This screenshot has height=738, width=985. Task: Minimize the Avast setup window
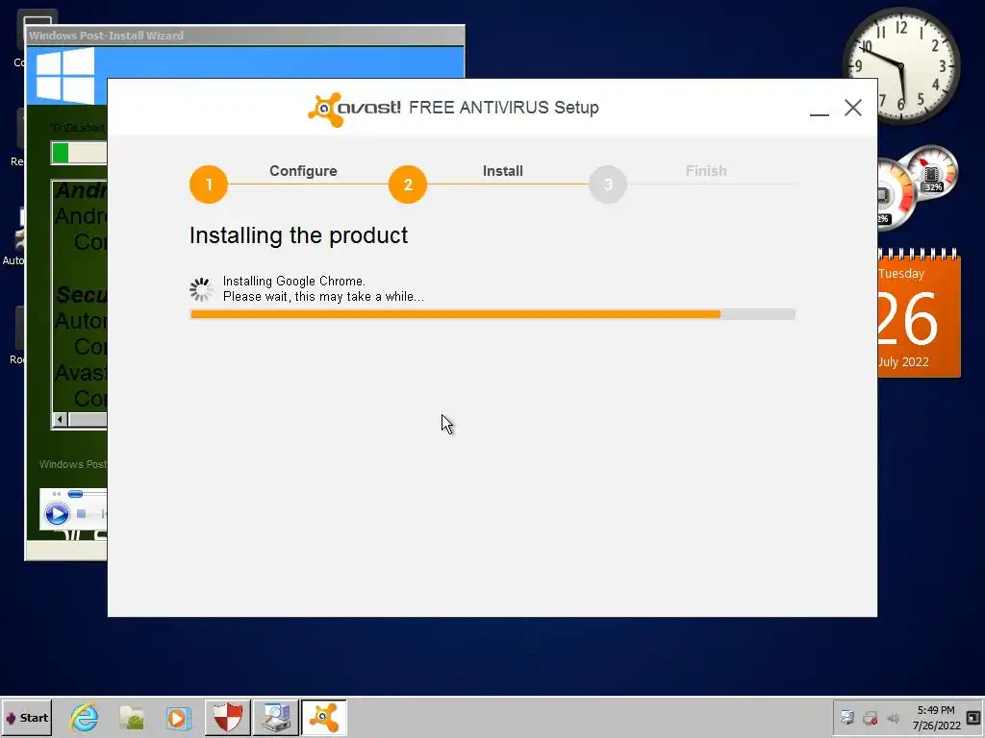(820, 108)
